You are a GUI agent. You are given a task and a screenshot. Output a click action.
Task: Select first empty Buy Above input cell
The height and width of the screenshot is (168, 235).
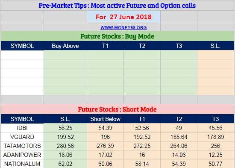65,55
